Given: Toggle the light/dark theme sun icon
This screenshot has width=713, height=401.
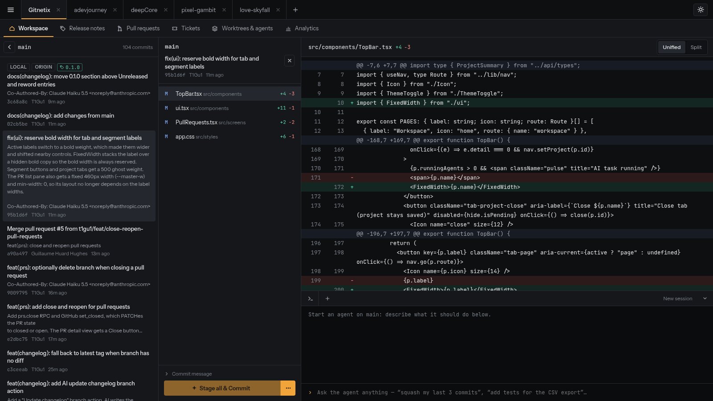Looking at the screenshot, I should pos(701,10).
